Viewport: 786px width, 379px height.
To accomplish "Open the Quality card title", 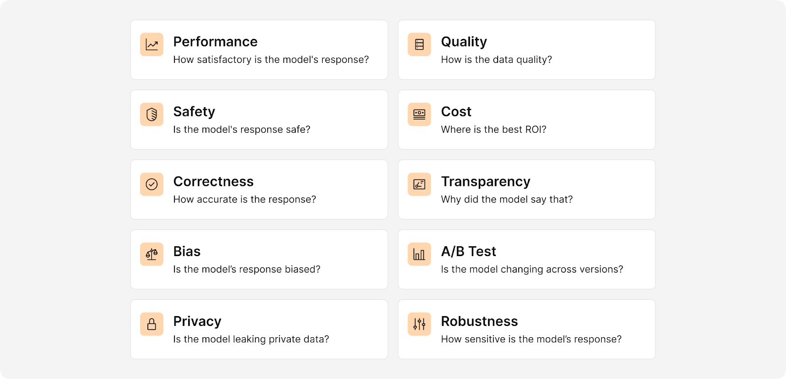I will tap(464, 42).
